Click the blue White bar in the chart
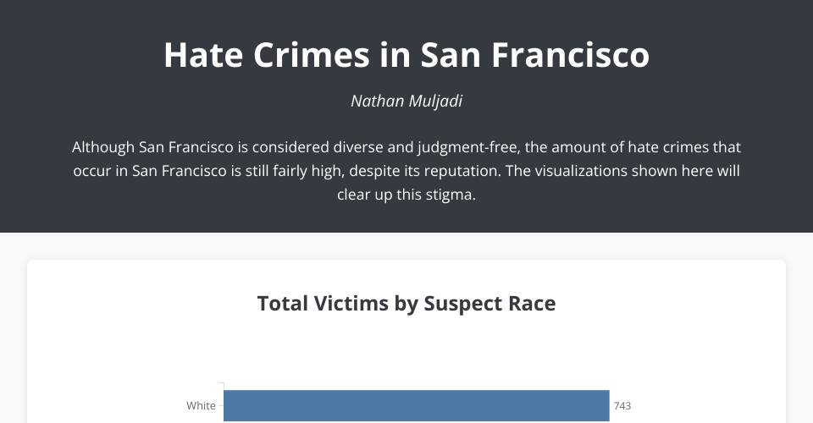Screen dimensions: 813x423 pyautogui.click(x=416, y=406)
